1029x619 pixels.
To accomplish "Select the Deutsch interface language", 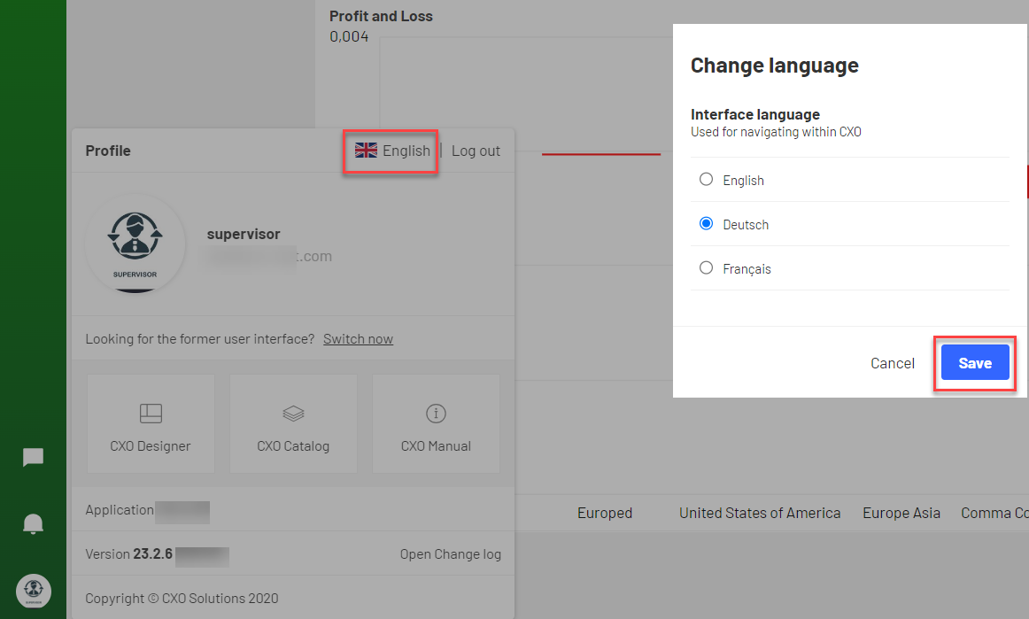I will [706, 223].
